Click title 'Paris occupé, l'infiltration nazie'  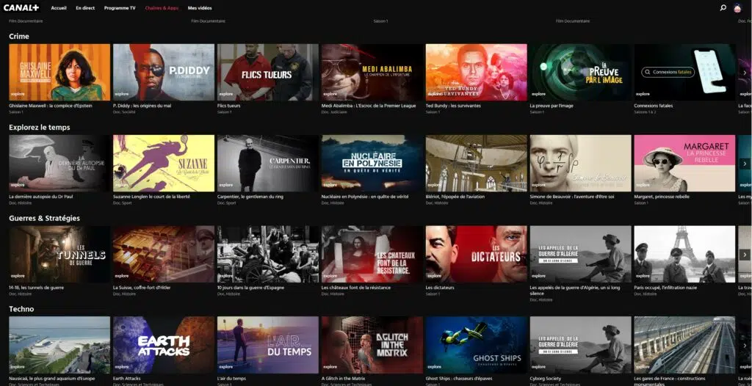(x=666, y=288)
